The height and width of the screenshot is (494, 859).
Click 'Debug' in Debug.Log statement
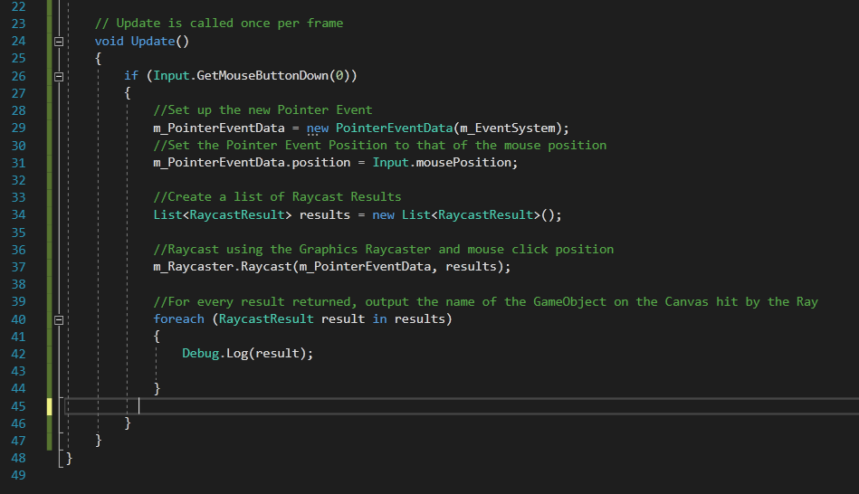201,353
